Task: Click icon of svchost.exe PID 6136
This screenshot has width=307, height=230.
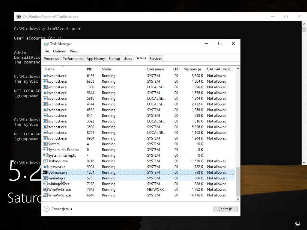Action: (45, 76)
